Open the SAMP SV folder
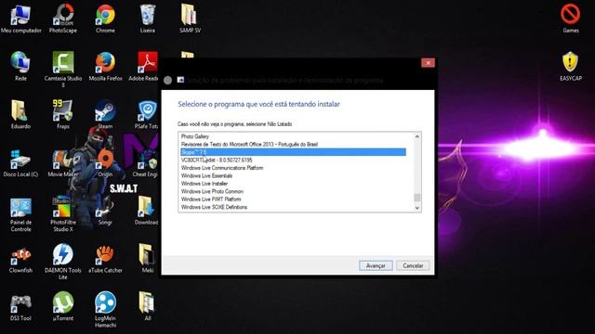 190,19
